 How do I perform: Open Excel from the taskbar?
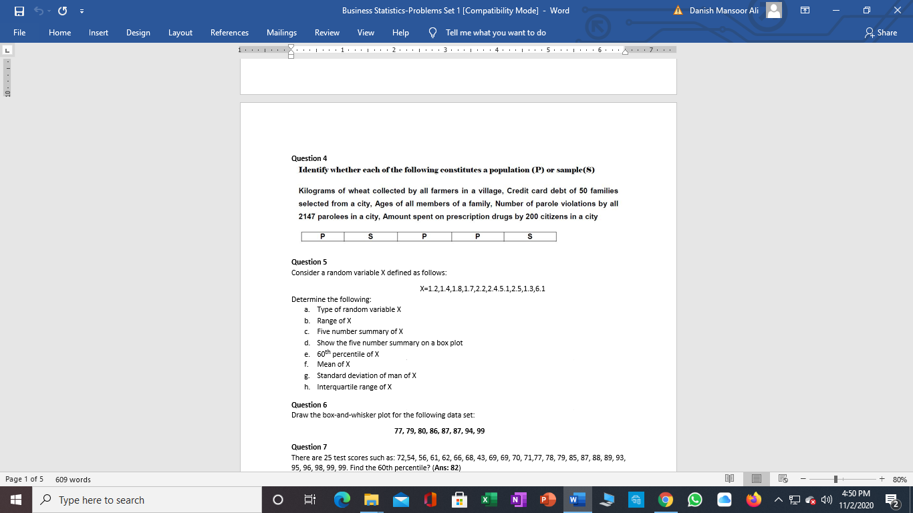(x=489, y=500)
